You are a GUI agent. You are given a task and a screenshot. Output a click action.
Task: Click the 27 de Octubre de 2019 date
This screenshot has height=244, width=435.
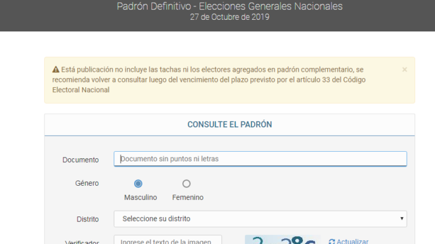point(230,17)
